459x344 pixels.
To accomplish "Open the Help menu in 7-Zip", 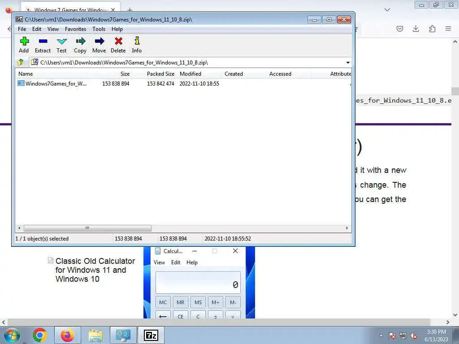I will click(x=117, y=29).
